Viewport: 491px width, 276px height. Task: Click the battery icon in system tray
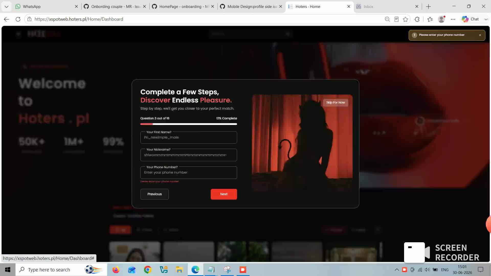(x=435, y=270)
